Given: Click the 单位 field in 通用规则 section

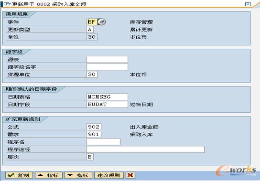Looking at the screenshot, I should pyautogui.click(x=92, y=37).
